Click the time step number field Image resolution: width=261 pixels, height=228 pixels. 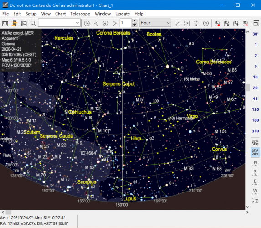[126, 23]
